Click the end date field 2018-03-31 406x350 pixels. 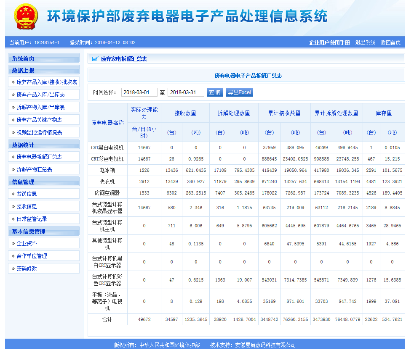click(x=185, y=92)
